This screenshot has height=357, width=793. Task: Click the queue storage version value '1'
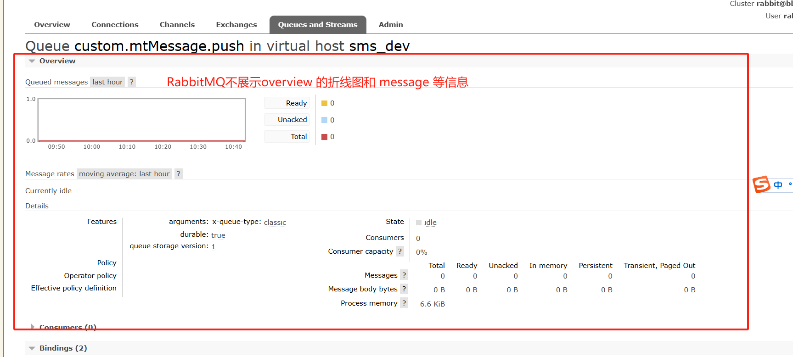point(213,247)
